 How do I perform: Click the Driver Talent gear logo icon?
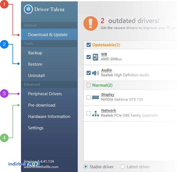click(28, 9)
